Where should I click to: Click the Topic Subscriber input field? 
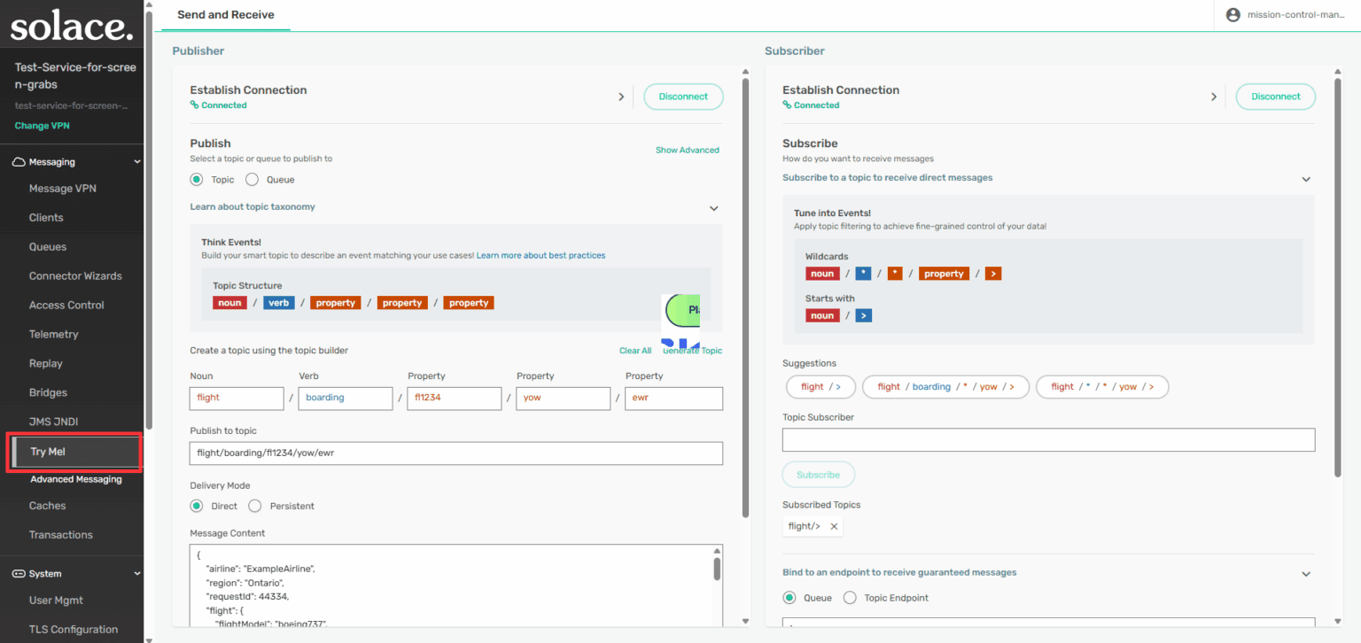pyautogui.click(x=1047, y=439)
